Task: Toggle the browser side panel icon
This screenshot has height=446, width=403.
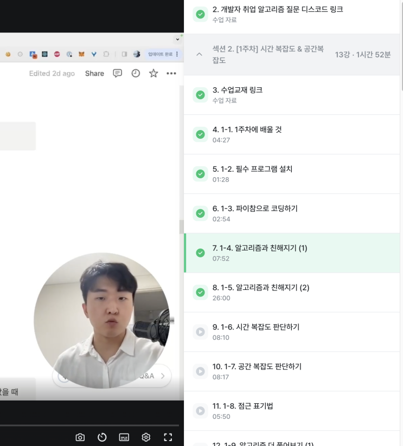Action: [x=124, y=54]
